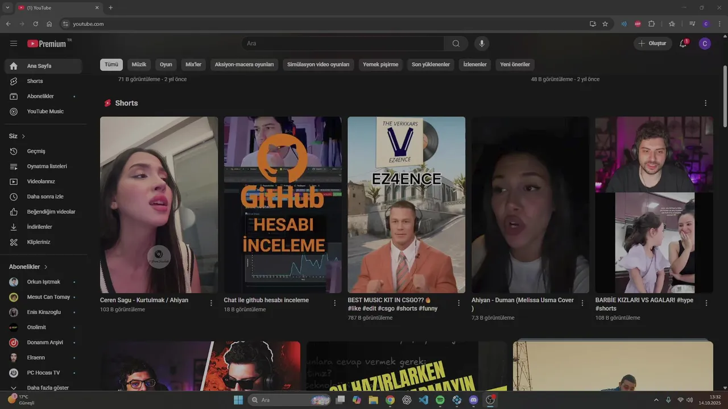The width and height of the screenshot is (728, 409).
Task: Open Enis Kirazoglu channel
Action: (x=44, y=312)
